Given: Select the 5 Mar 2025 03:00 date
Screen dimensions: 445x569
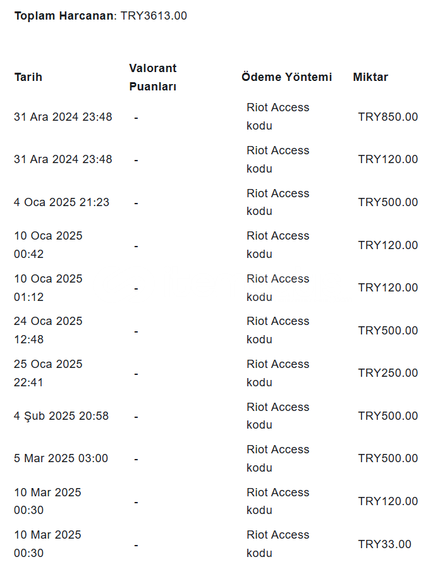Looking at the screenshot, I should [61, 458].
